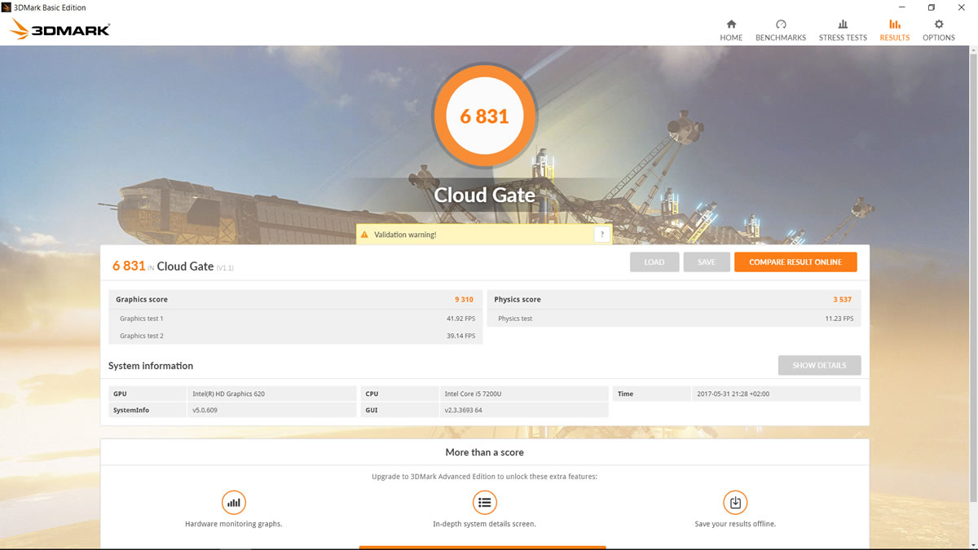Click the Graphics test 2 row
This screenshot has height=550, width=978.
tap(296, 336)
